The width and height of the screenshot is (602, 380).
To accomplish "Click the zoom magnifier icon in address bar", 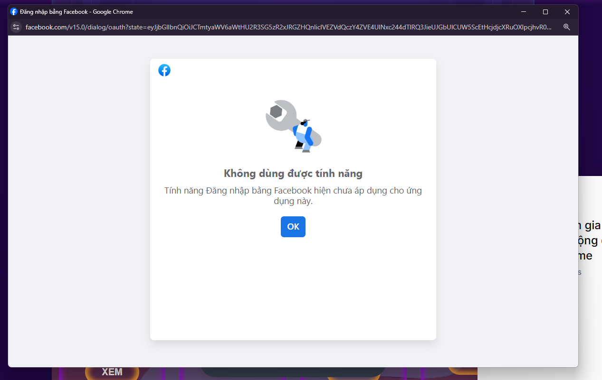I will [x=566, y=27].
